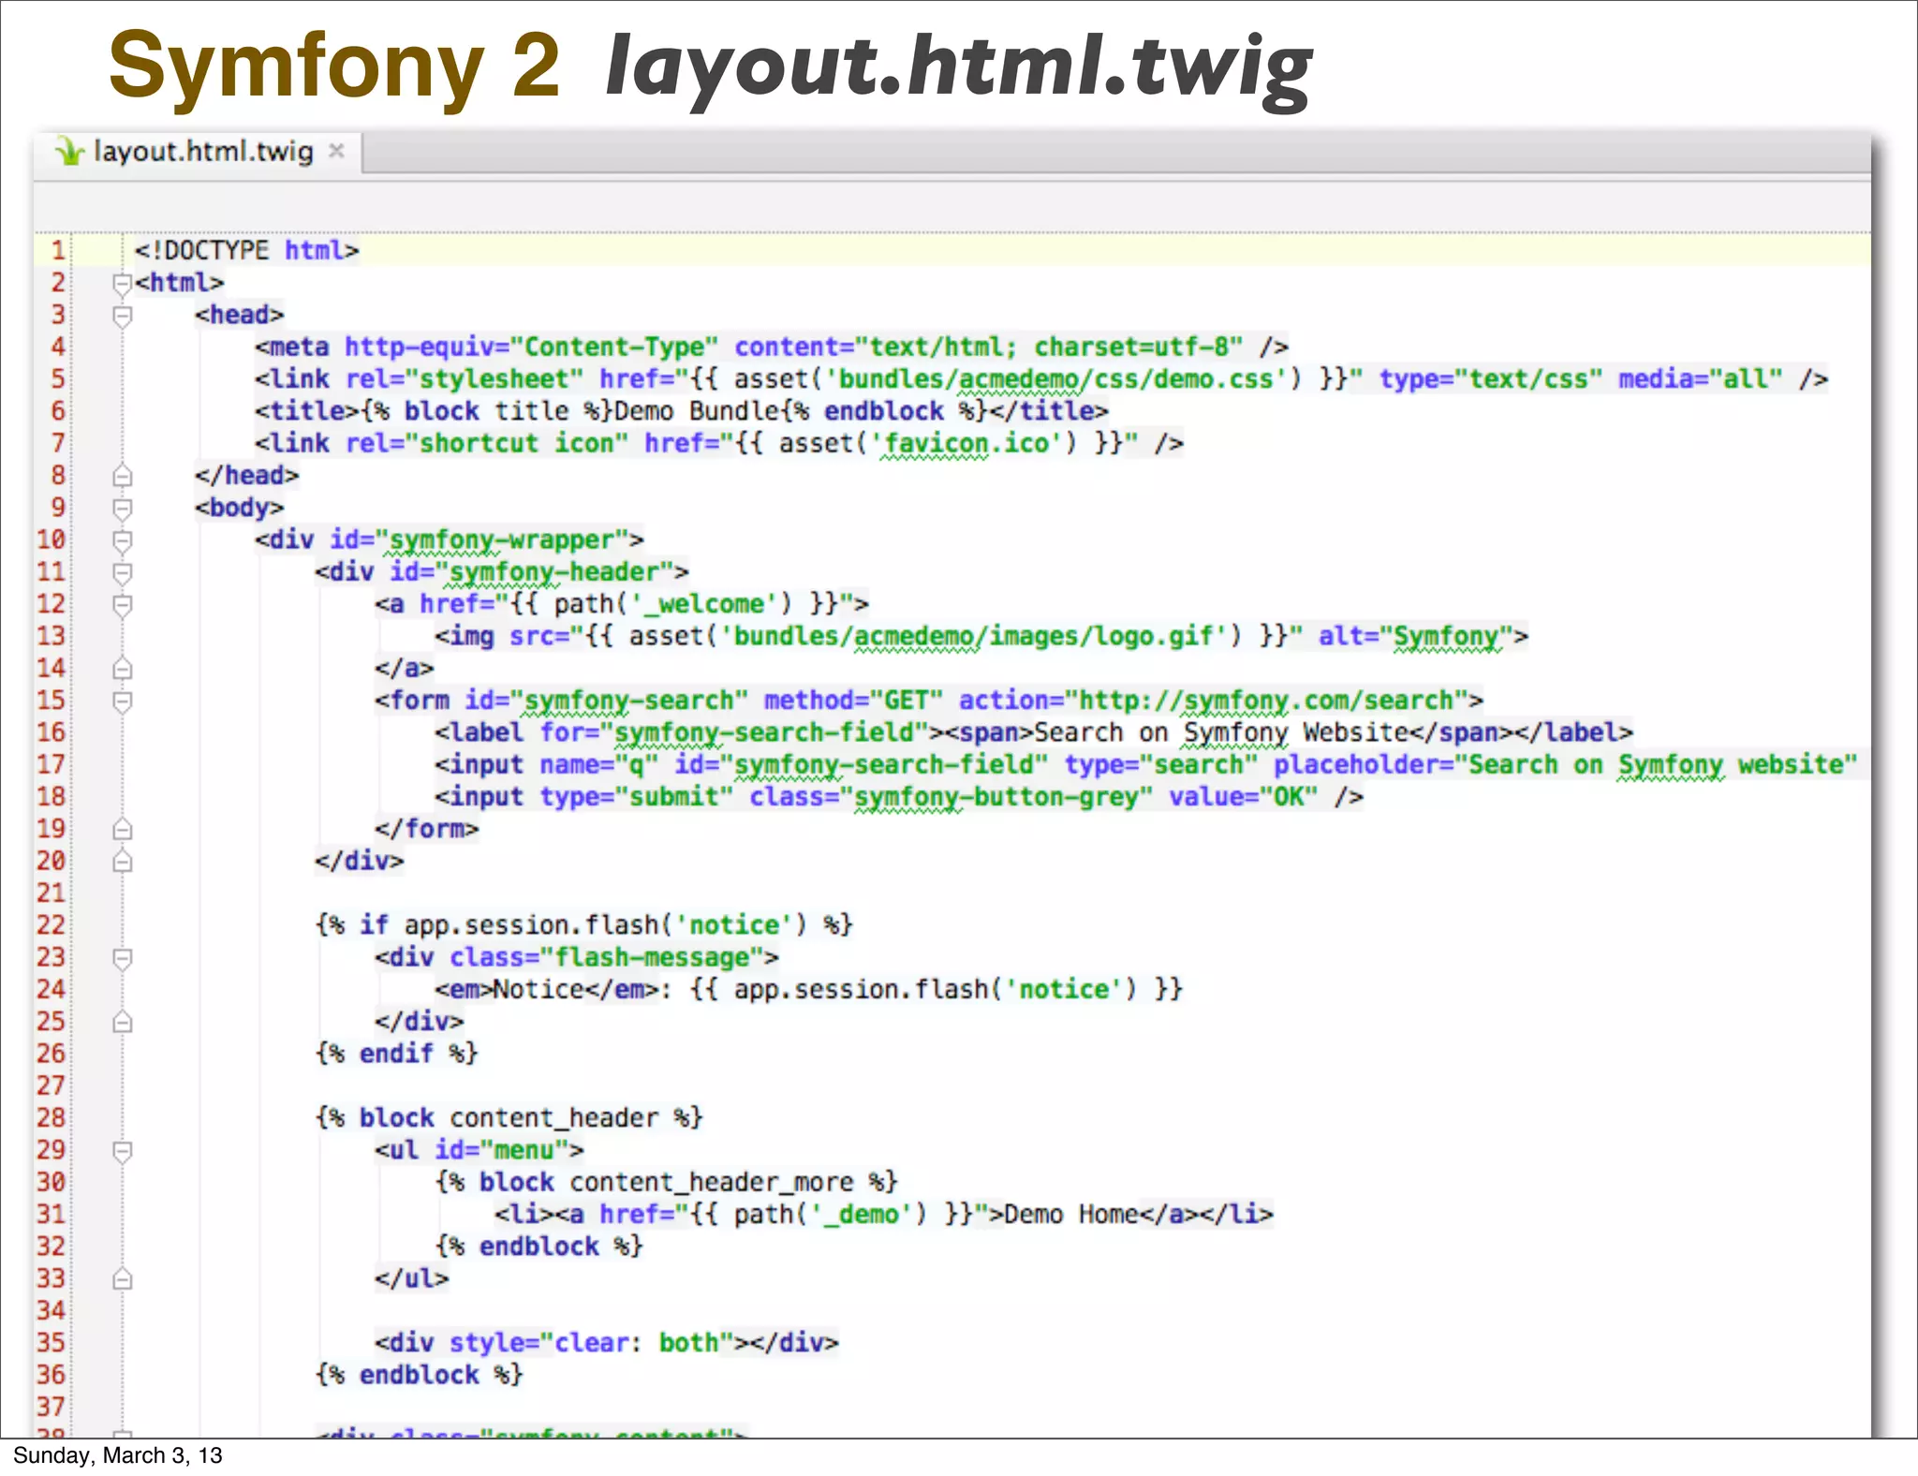Image resolution: width=1918 pixels, height=1476 pixels.
Task: Click line number 21 in the gutter
Action: (52, 893)
